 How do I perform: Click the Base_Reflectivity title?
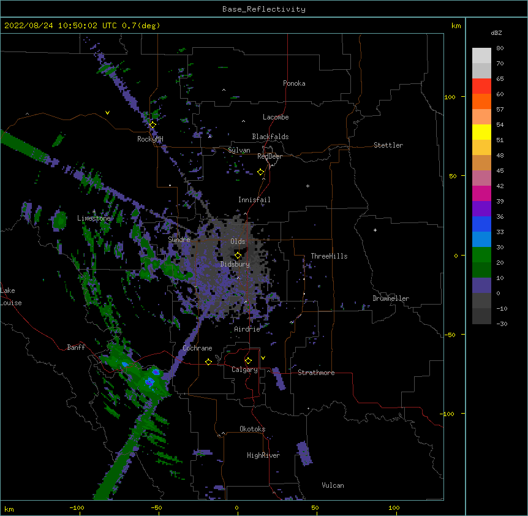263,9
